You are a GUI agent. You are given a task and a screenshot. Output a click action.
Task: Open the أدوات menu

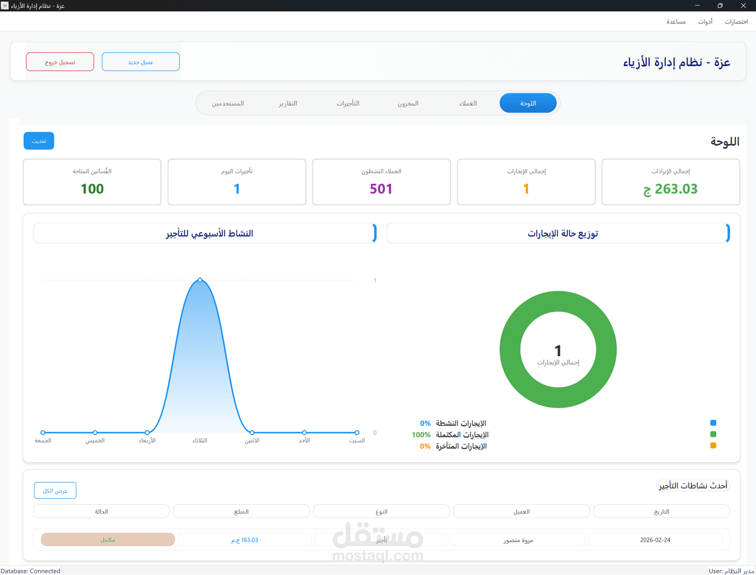[705, 22]
